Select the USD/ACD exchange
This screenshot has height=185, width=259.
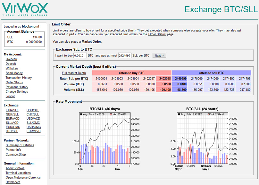click(x=33, y=119)
